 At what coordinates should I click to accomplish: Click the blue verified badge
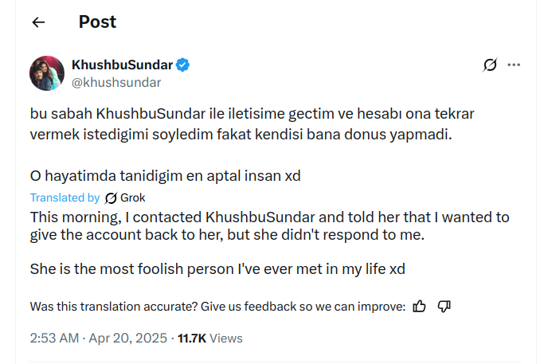(x=182, y=65)
